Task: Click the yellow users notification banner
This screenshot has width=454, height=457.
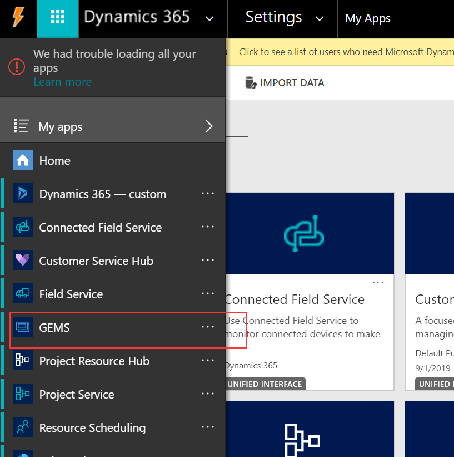Action: click(x=345, y=51)
